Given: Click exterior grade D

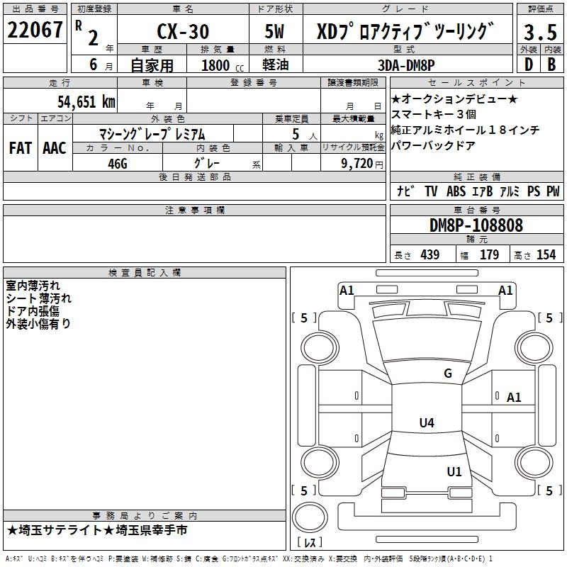Looking at the screenshot, I should pos(529,64).
